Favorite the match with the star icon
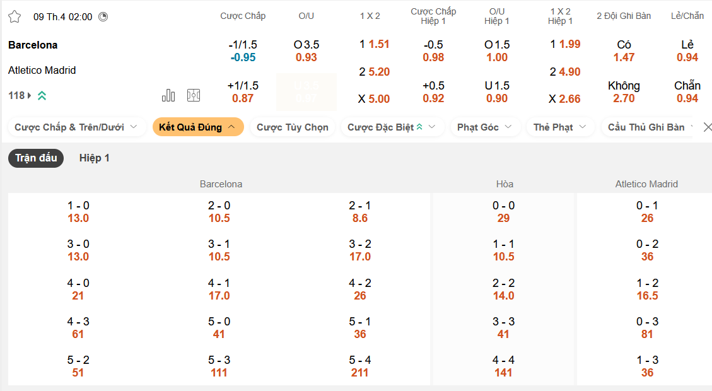 [15, 16]
